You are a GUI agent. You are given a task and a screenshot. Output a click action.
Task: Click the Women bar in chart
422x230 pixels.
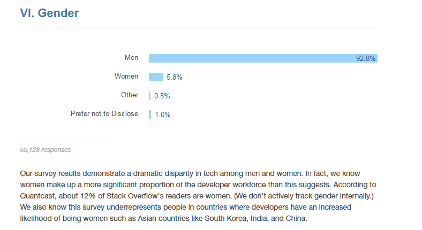click(x=155, y=77)
